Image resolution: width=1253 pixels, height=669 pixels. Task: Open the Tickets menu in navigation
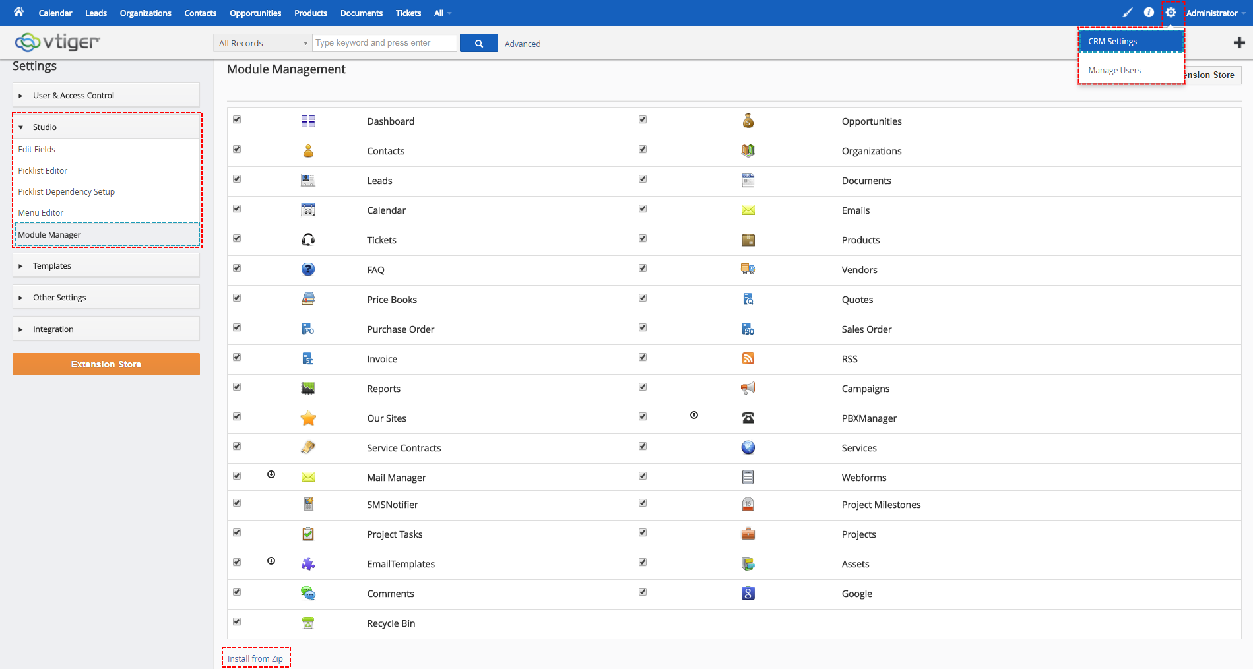click(x=408, y=13)
